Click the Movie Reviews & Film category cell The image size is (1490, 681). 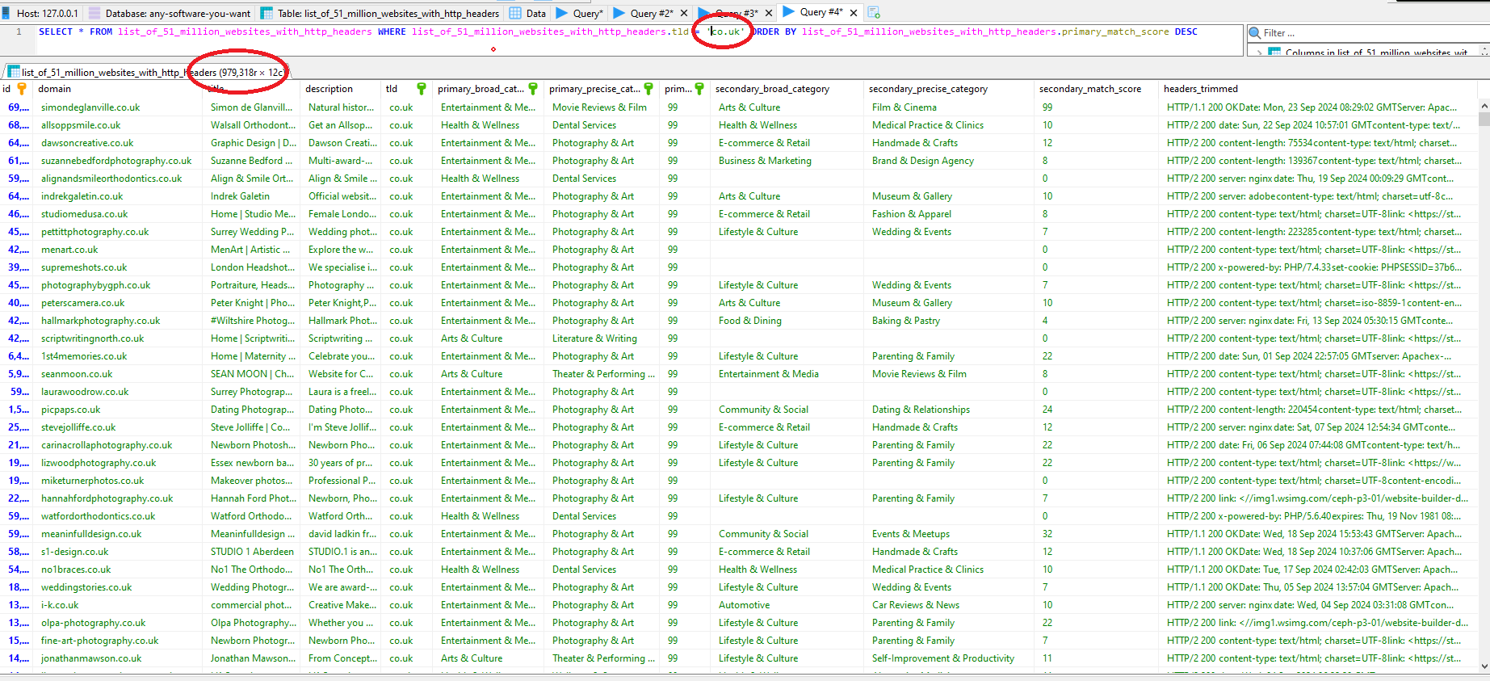tap(602, 107)
